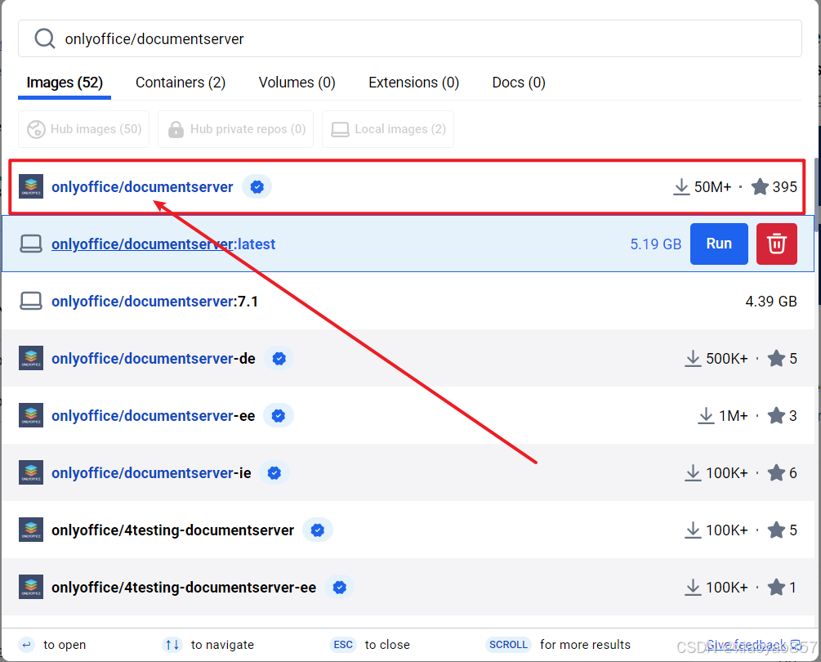Open the onlyoffice/documentserver hub result
Viewport: 821px width, 662px height.
point(142,187)
